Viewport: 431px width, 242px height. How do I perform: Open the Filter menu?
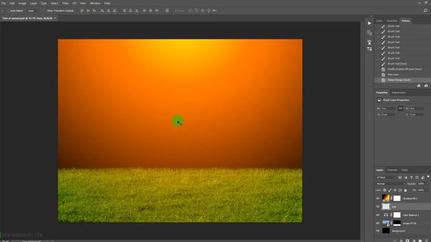tap(65, 3)
